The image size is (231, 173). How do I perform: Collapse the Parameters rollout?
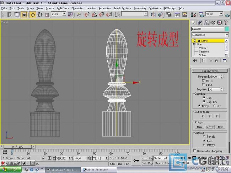[x=209, y=71]
